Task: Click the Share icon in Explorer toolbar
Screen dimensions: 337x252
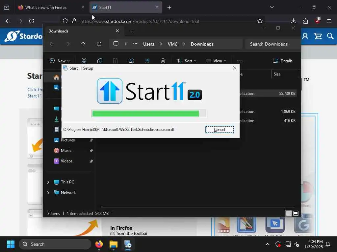Action: pos(147,61)
